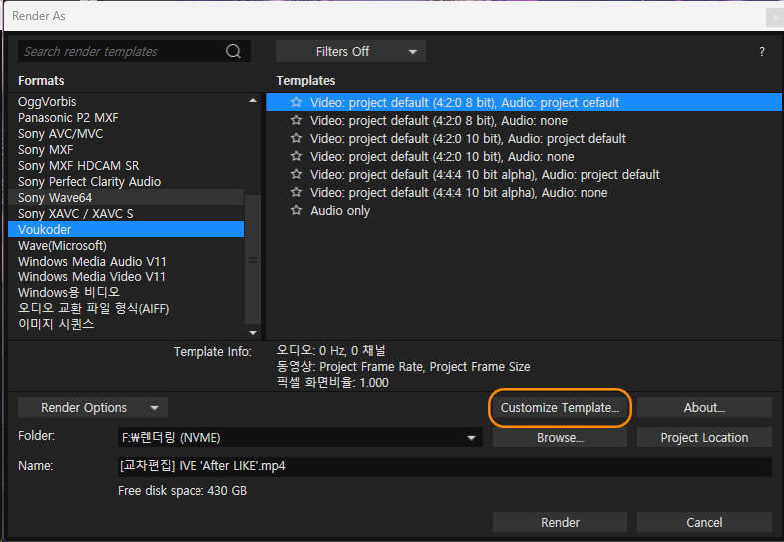
Task: Select the Sony Wave64 format
Action: pyautogui.click(x=126, y=198)
